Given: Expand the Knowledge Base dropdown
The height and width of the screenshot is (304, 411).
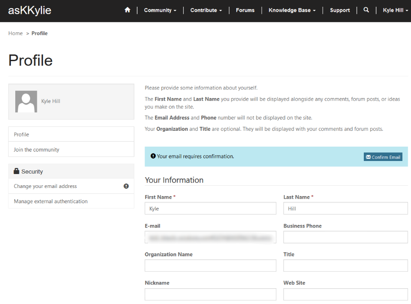Looking at the screenshot, I should (x=292, y=10).
